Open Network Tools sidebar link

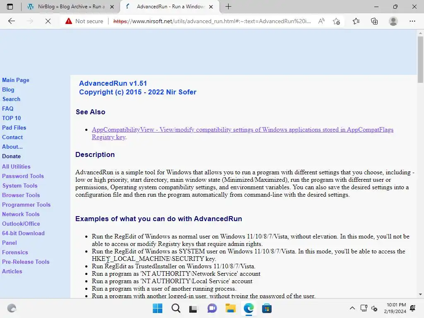coord(21,214)
